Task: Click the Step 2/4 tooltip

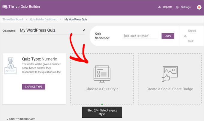Action: (x=102, y=112)
